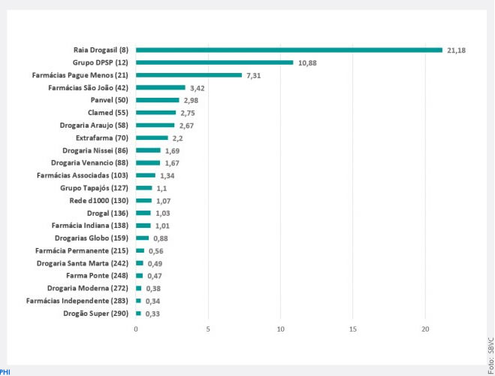Click Drogaria Nissei (86) label

point(95,150)
